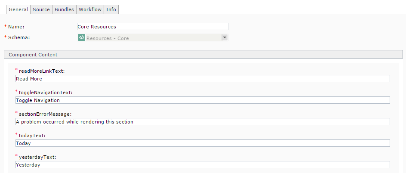Screen dimensions: 406x173
Task: Click the readMoreLinkText label
Action: tap(42, 71)
